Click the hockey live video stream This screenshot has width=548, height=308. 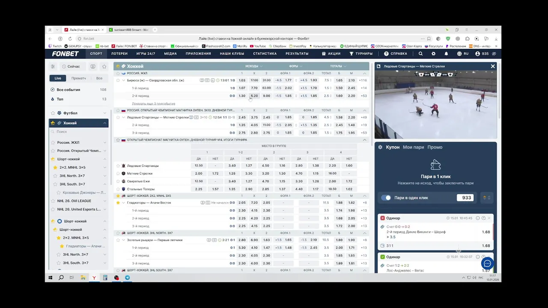pos(435,105)
